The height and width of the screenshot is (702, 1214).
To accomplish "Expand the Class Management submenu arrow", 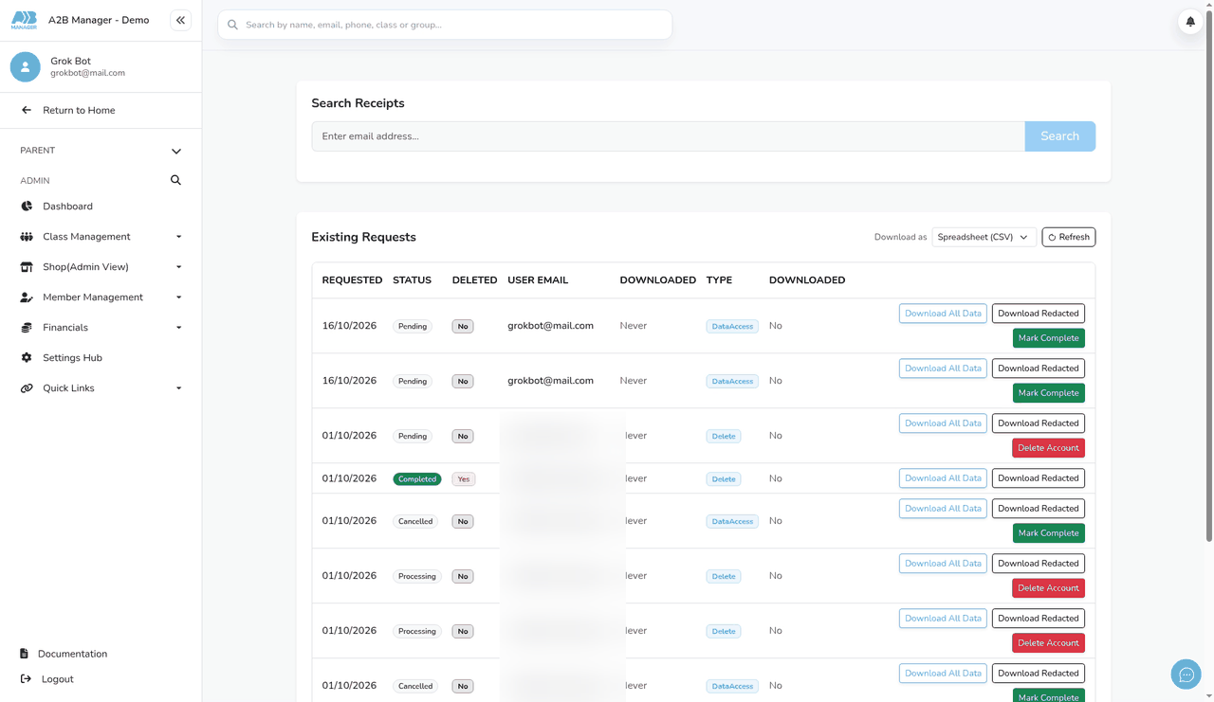I will 178,237.
